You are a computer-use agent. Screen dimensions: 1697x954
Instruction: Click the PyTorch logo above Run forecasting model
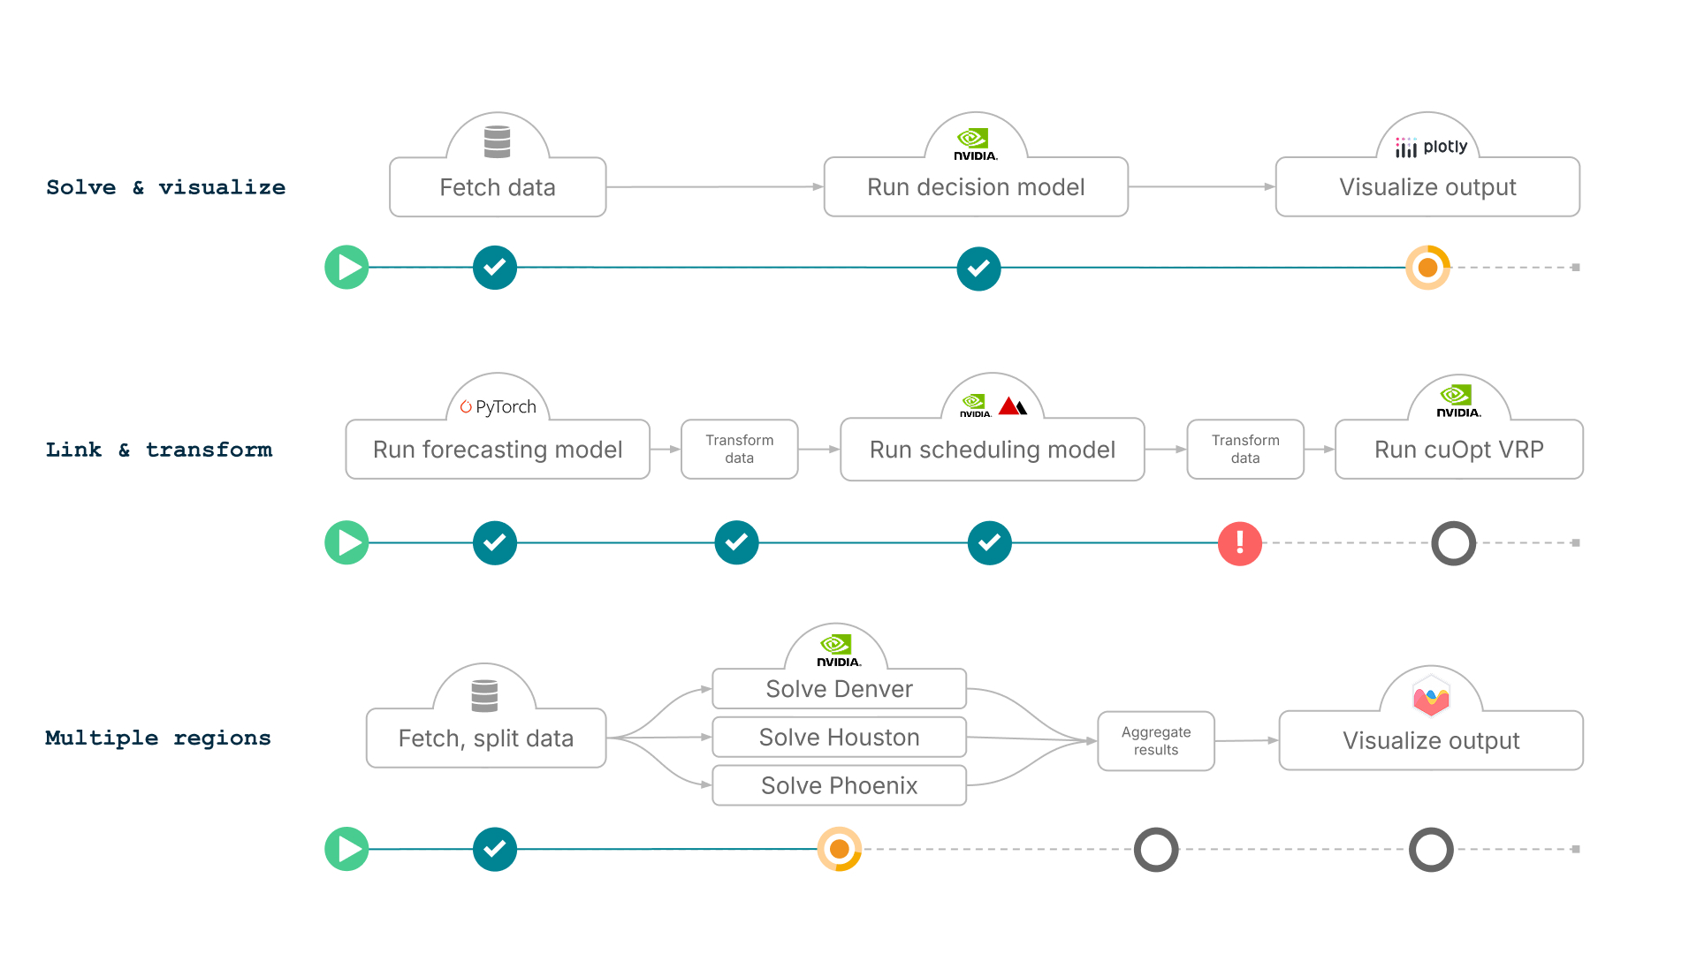point(498,406)
